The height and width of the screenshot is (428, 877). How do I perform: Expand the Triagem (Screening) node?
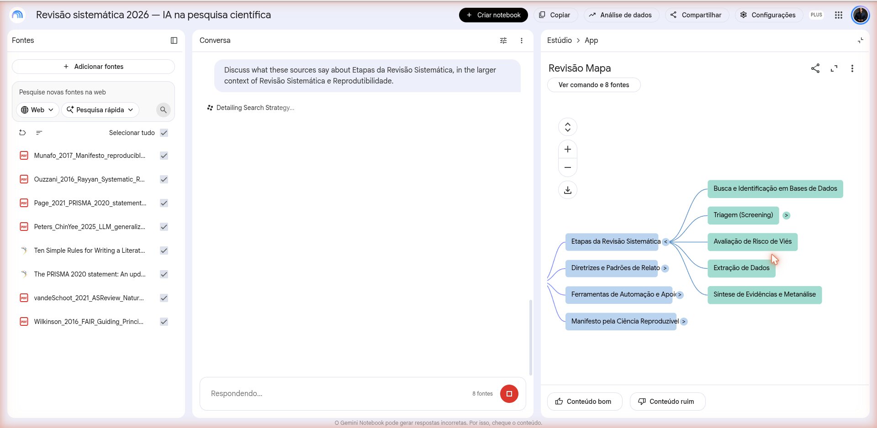786,215
